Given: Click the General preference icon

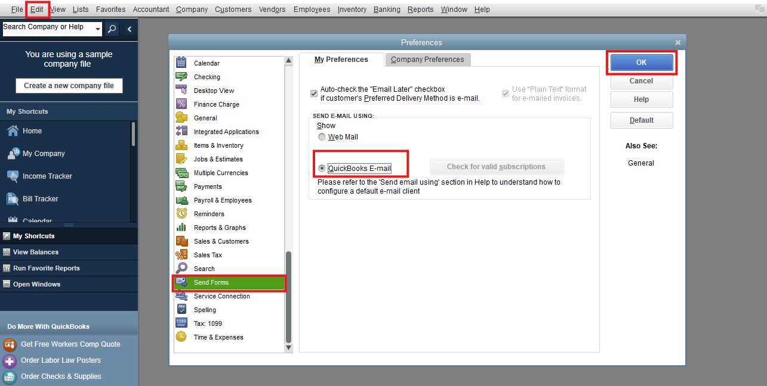Looking at the screenshot, I should click(x=182, y=117).
